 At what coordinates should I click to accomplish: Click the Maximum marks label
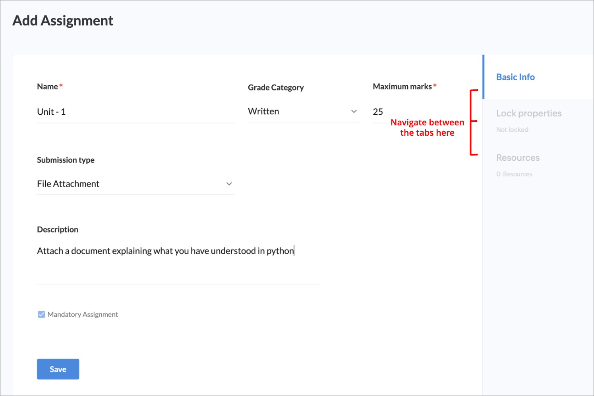tap(402, 87)
